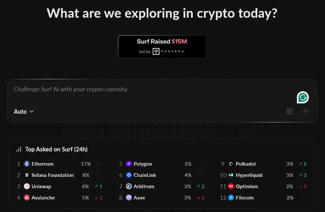Click the pink Uniswap unicorn icon
This screenshot has width=325, height=212.
(x=27, y=187)
